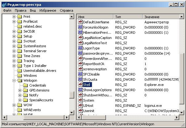
Task: Click the values pane scroll right arrow
Action: click(x=177, y=117)
